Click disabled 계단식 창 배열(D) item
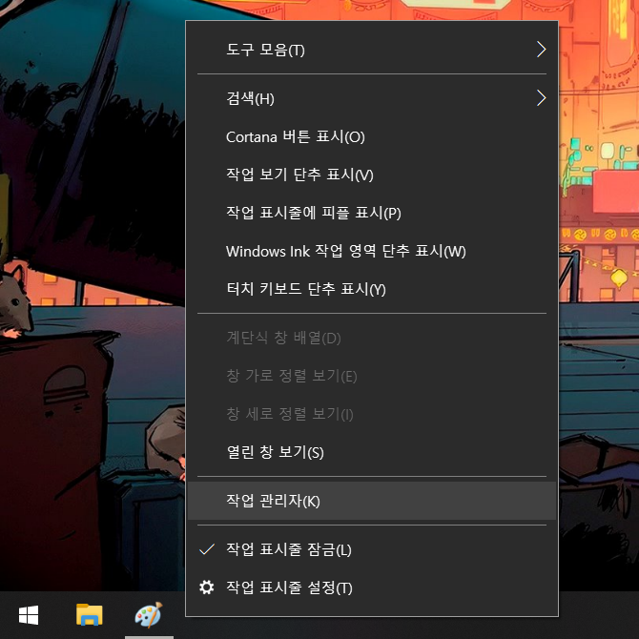Screen dimensions: 639x639 point(372,338)
